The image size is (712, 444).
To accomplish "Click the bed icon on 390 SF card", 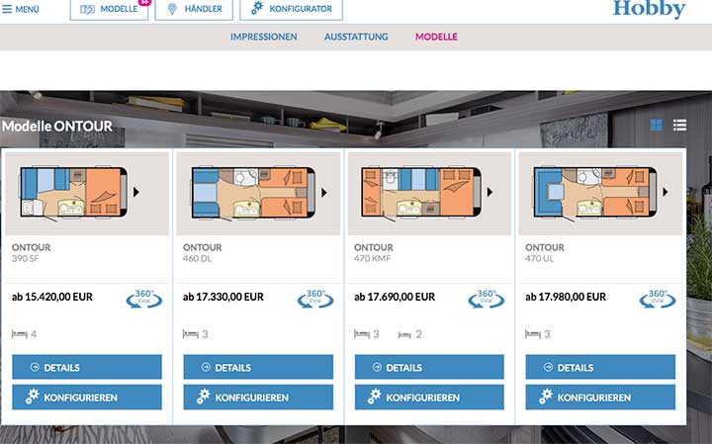I will tap(20, 334).
